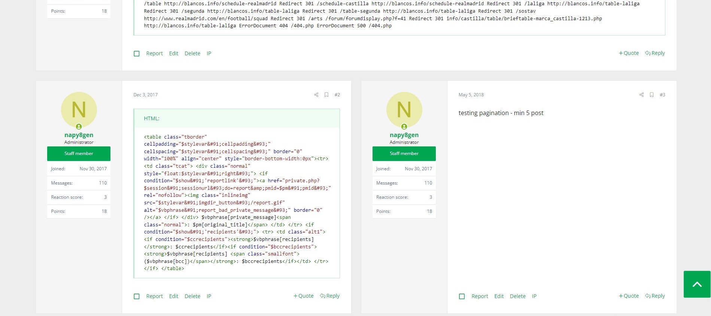This screenshot has width=711, height=316.
Task: View IP of the first post
Action: pyautogui.click(x=209, y=53)
